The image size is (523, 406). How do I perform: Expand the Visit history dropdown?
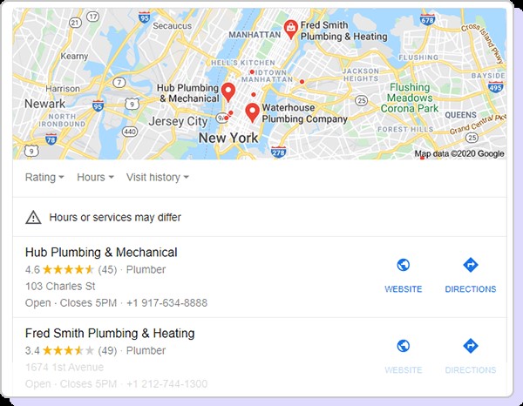coord(158,178)
